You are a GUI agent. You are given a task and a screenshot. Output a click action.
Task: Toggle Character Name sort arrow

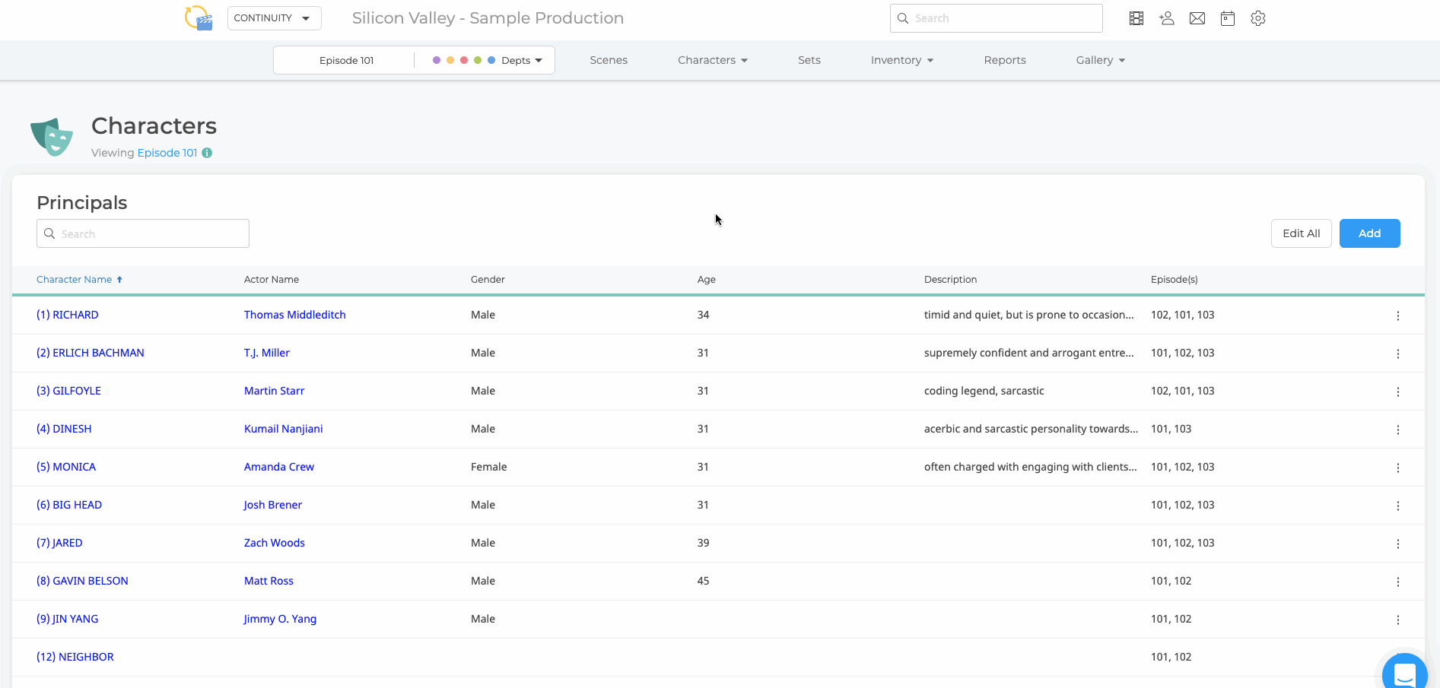click(x=119, y=280)
